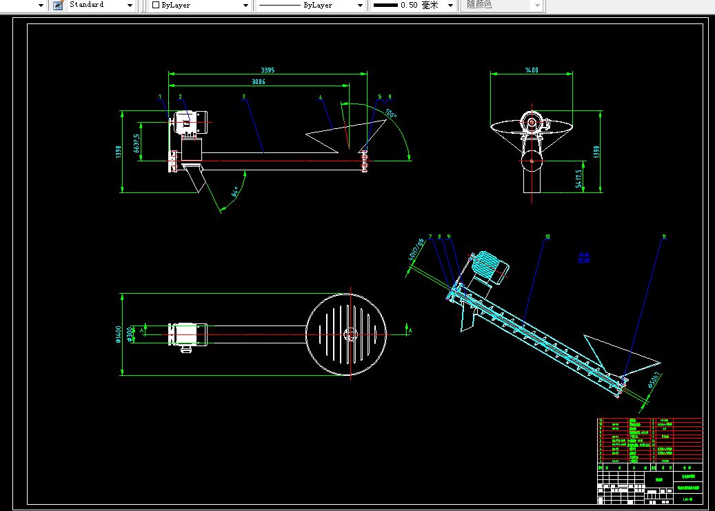Click the ByLayer color swatch box

click(156, 5)
